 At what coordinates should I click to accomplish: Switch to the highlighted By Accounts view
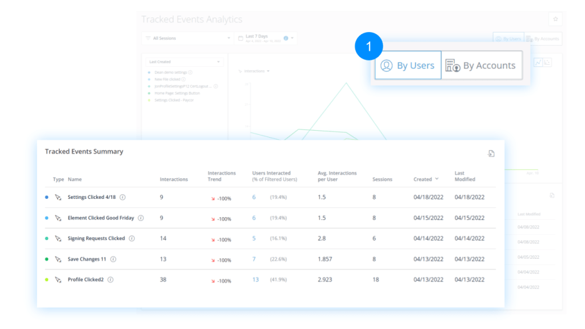[x=482, y=66]
